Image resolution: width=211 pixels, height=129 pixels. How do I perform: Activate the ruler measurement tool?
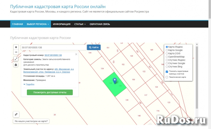tap(16, 114)
